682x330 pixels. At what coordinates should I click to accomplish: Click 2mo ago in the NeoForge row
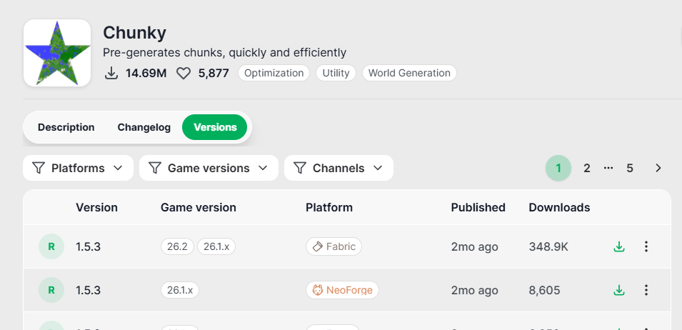pyautogui.click(x=474, y=291)
